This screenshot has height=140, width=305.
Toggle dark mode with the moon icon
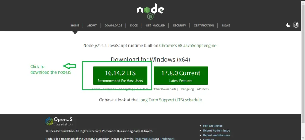288,25
